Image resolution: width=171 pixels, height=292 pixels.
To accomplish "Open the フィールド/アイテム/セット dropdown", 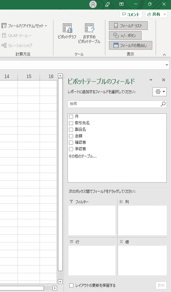I will (24, 26).
